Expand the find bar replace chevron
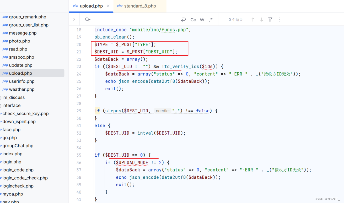344x203 pixels. pos(74,19)
